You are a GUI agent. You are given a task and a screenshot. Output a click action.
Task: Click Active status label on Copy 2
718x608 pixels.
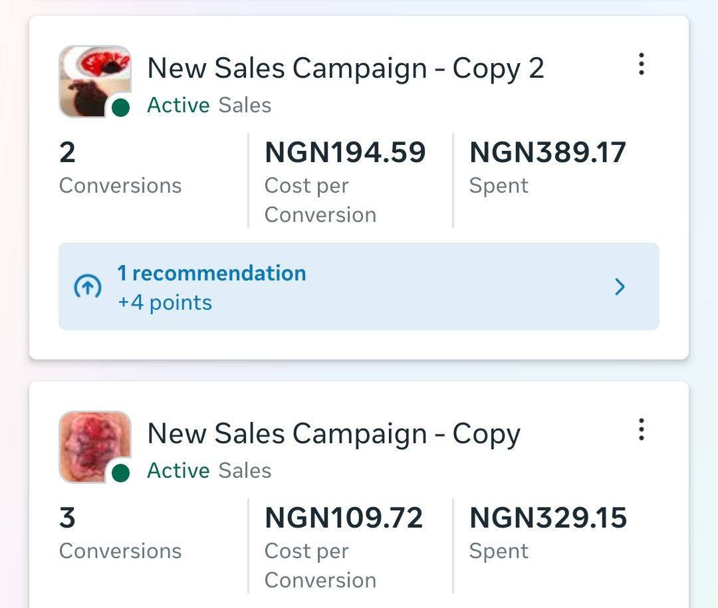178,105
